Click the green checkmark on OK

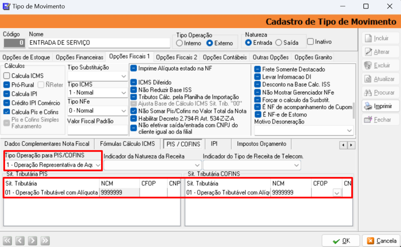point(336,241)
